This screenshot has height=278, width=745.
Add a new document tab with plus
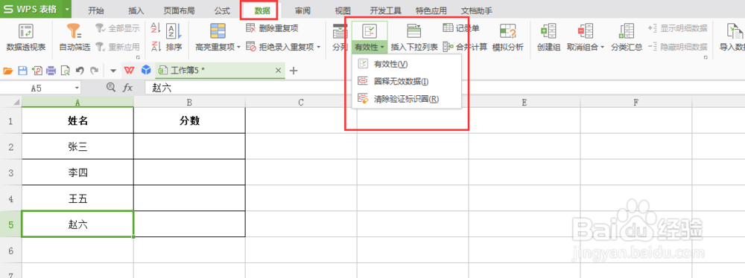click(293, 71)
